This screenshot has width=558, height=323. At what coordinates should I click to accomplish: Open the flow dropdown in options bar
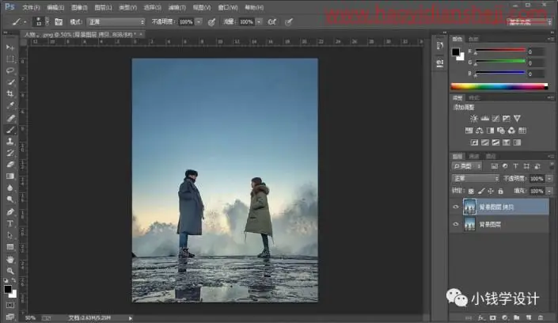[259, 21]
